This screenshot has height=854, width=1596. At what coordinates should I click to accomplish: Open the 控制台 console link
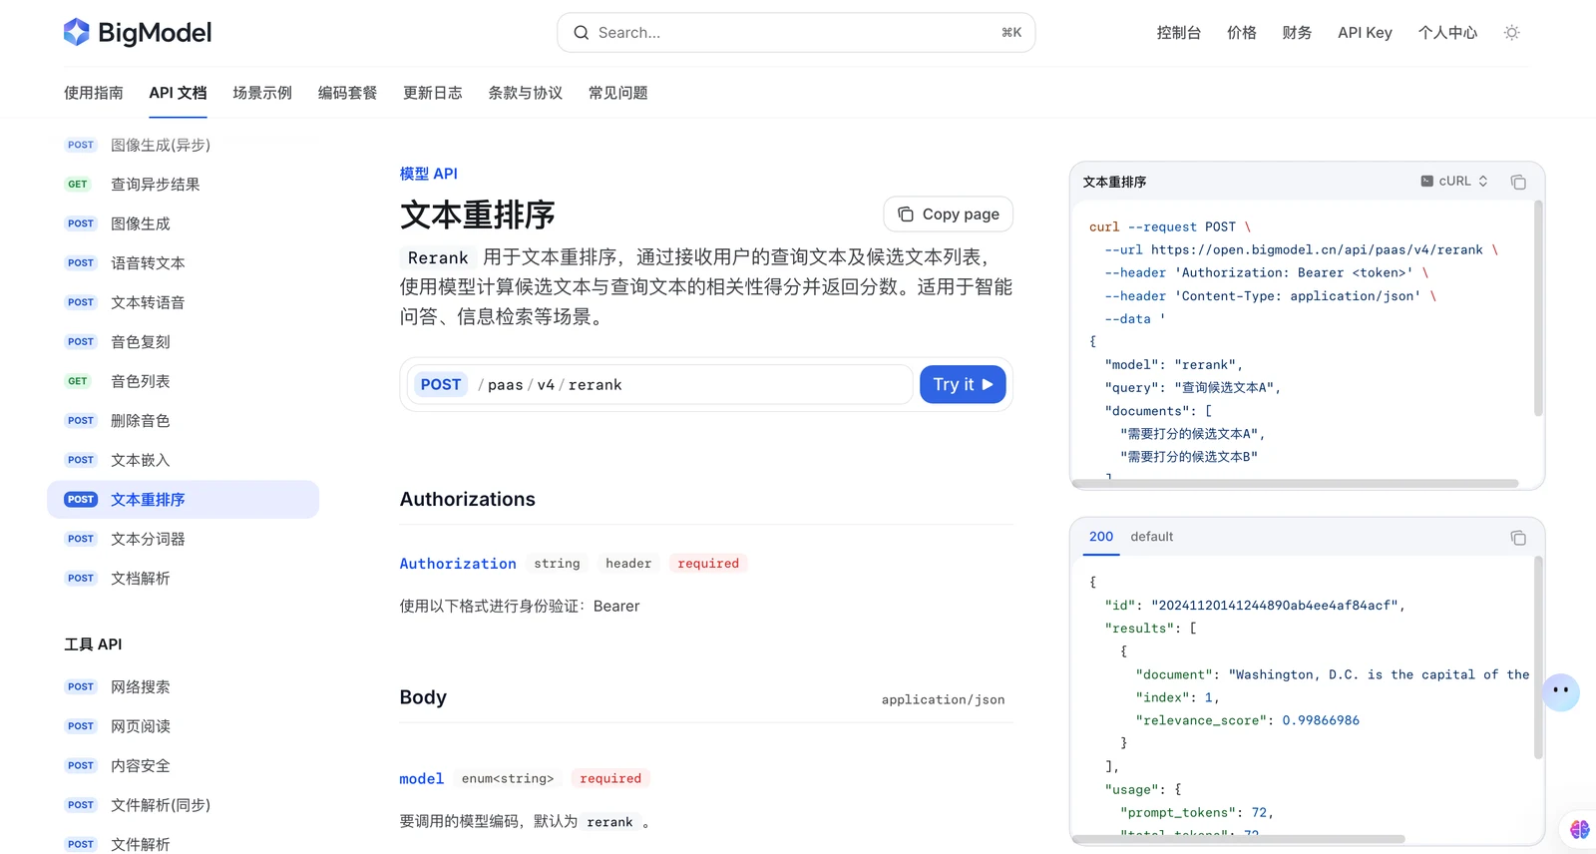point(1179,33)
